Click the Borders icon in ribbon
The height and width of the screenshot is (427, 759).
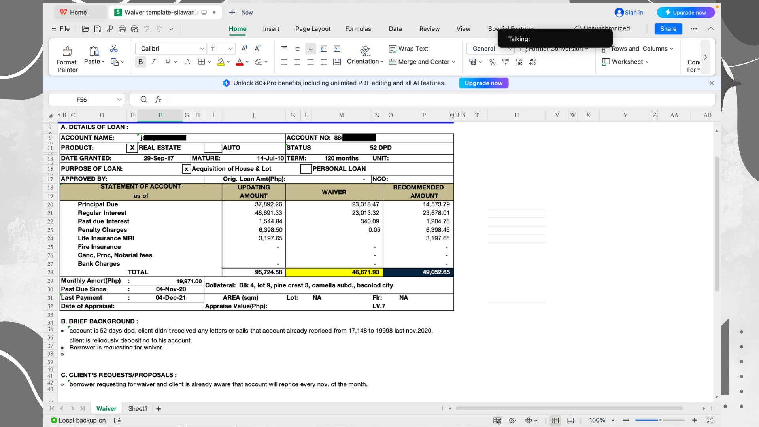[202, 62]
